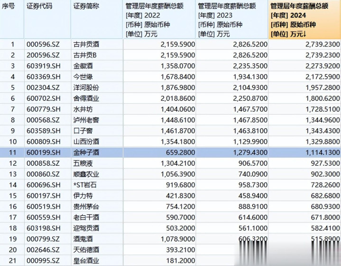Screen dimensions: 341x266
Task: Click 2022 value 1,358.0700 for 金徽酒
Action: click(178, 66)
